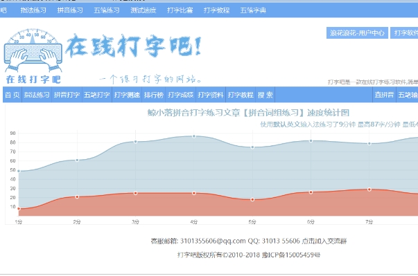Click the red data point at 7分

tap(369, 190)
